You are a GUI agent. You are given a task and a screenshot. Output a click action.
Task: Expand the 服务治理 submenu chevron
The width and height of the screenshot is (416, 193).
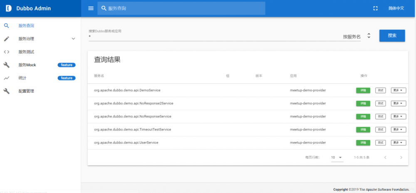[x=74, y=39]
